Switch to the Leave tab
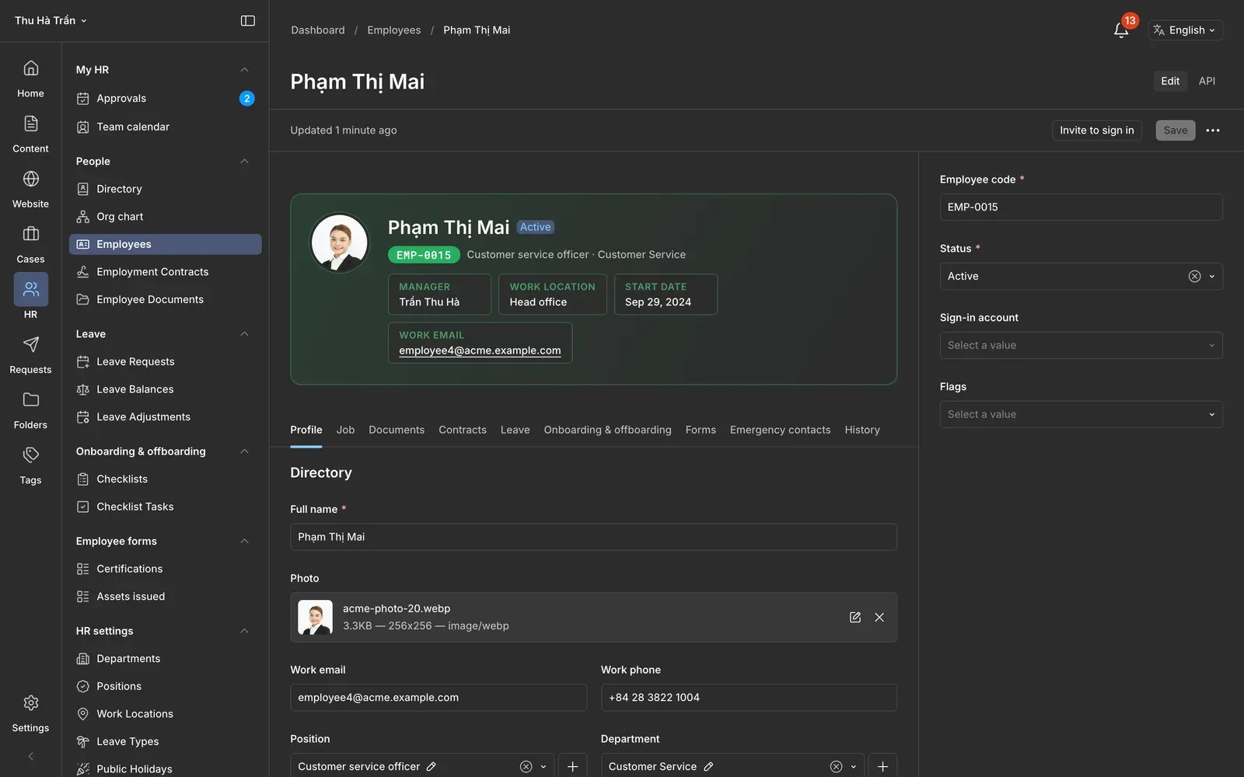1244x777 pixels. tap(515, 430)
